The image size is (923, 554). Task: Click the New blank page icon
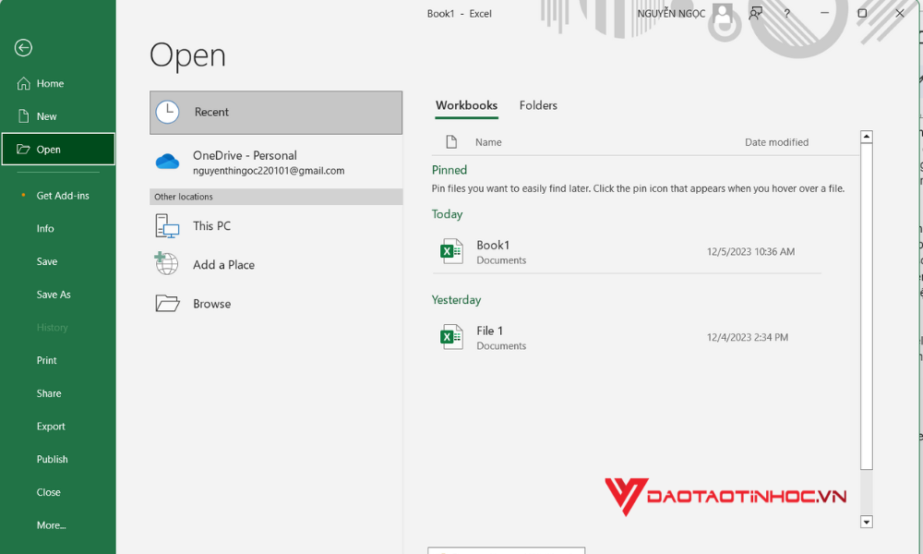tap(24, 116)
